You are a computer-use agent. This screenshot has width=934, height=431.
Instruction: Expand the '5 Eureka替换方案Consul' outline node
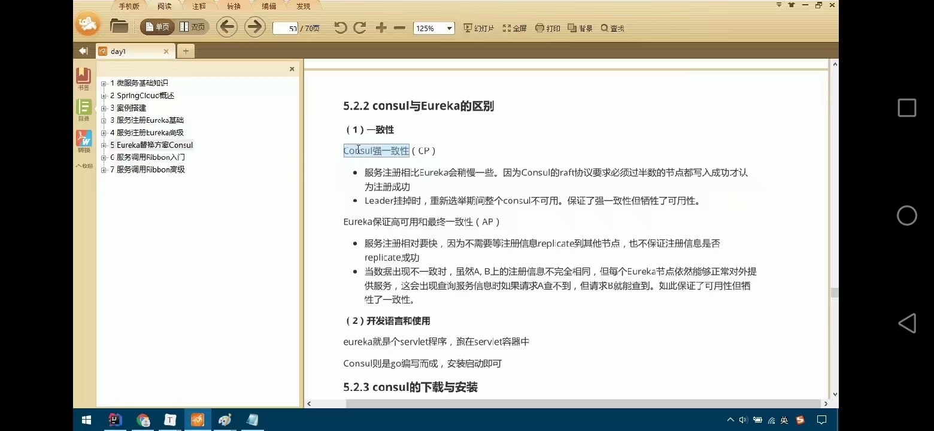pos(104,145)
